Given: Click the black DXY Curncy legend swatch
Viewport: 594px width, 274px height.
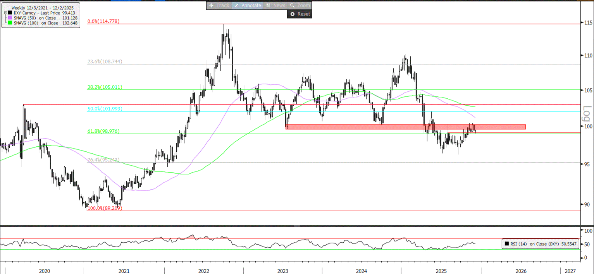Looking at the screenshot, I should (x=10, y=13).
